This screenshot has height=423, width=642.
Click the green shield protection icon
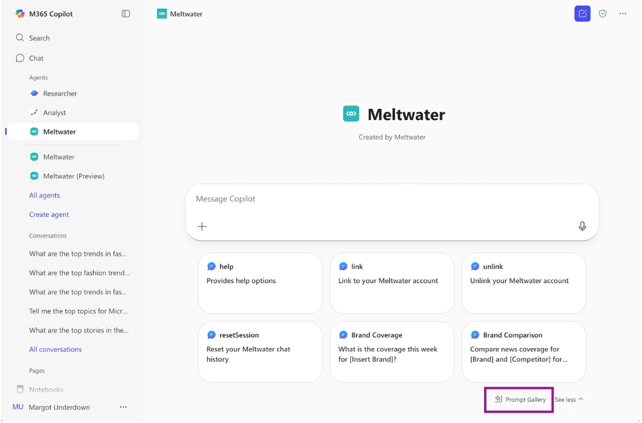603,14
